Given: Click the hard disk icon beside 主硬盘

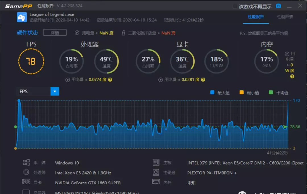Looking at the screenshot, I should 156,172.
